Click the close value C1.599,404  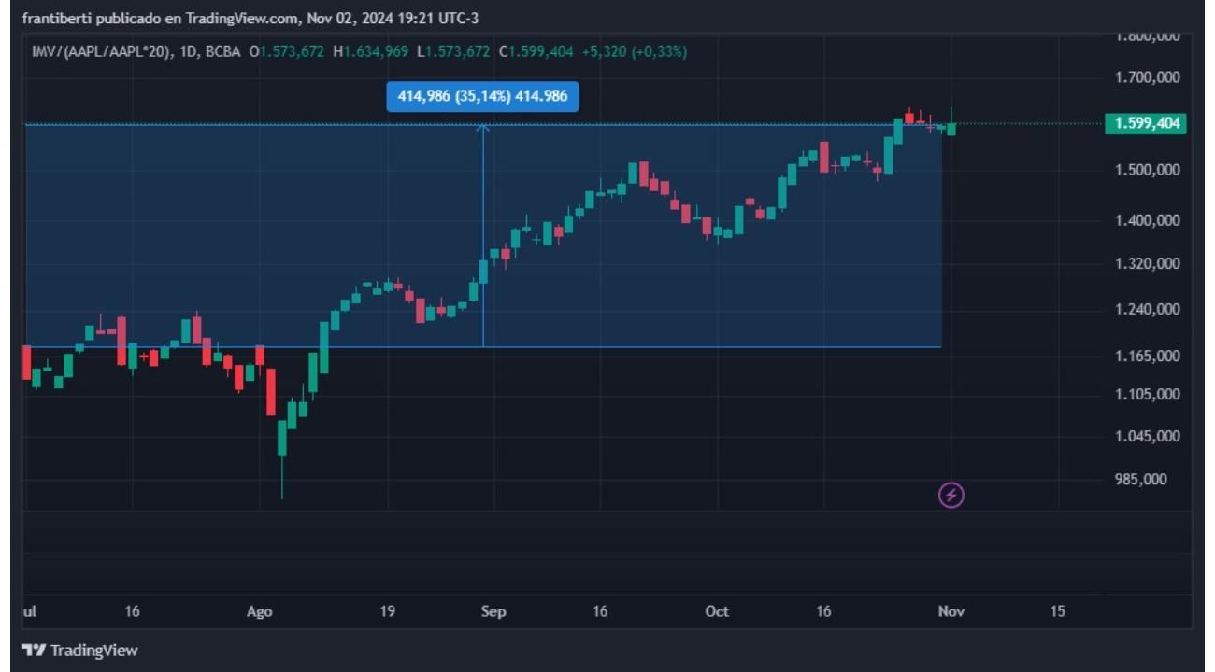click(x=536, y=51)
